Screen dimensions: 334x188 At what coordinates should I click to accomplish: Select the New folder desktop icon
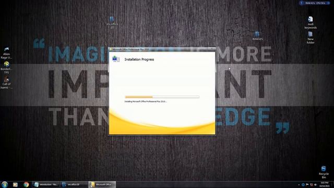[311, 38]
